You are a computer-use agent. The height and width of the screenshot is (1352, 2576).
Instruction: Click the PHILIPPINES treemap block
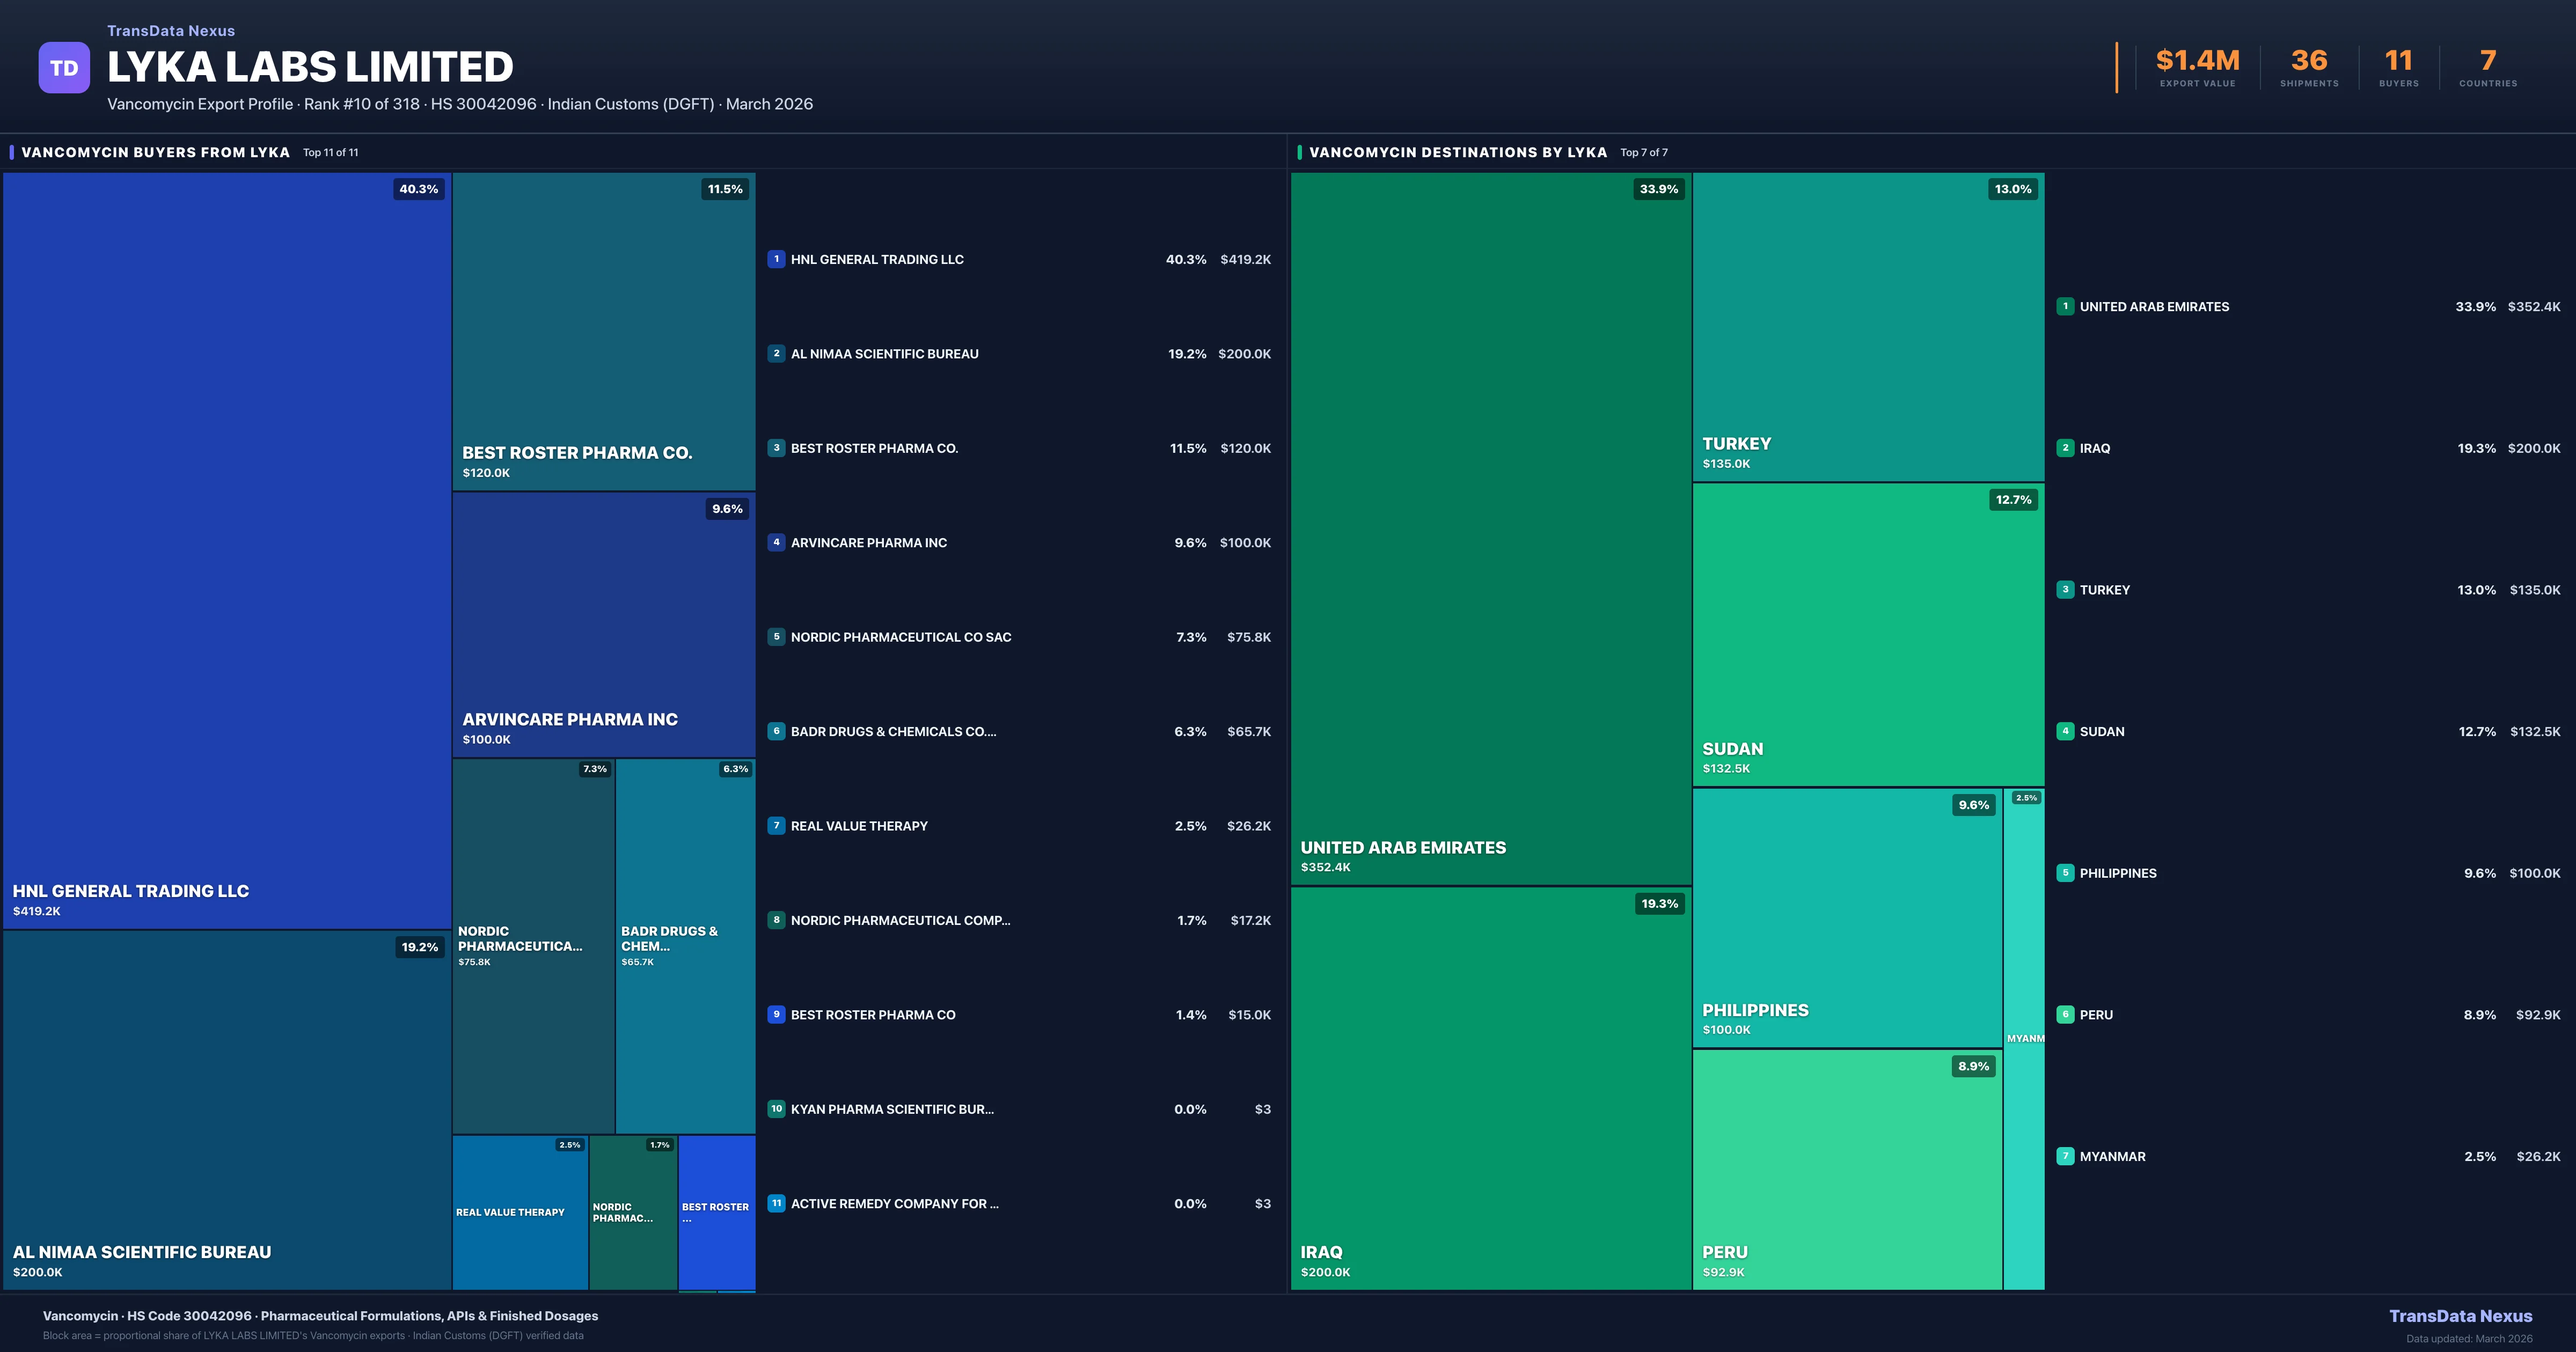click(x=1845, y=920)
